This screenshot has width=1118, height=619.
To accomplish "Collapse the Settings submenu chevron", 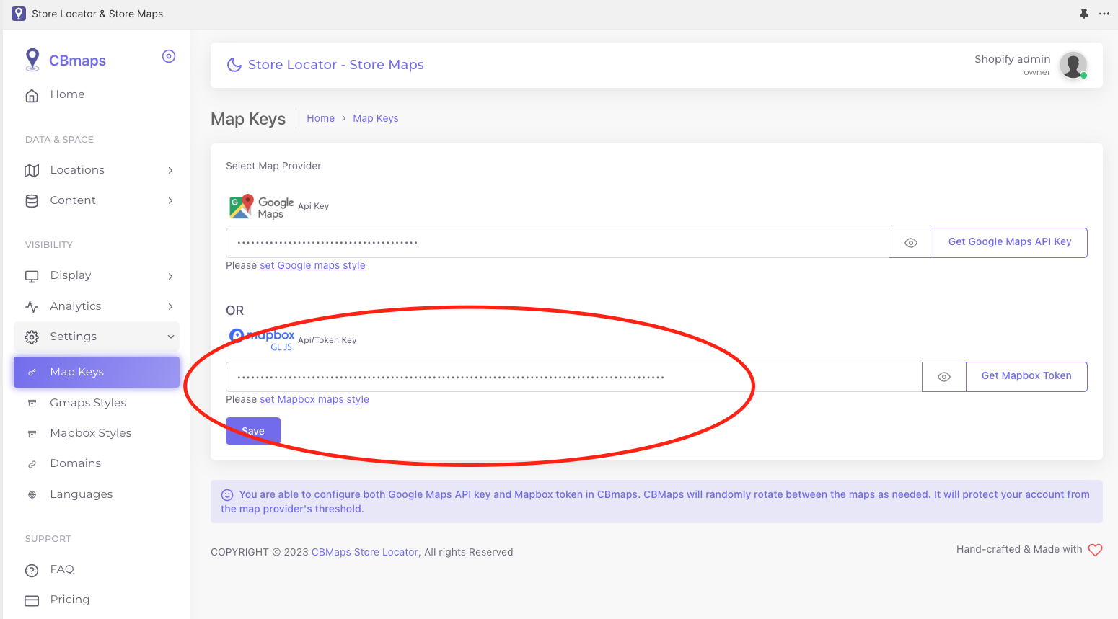I will (171, 337).
